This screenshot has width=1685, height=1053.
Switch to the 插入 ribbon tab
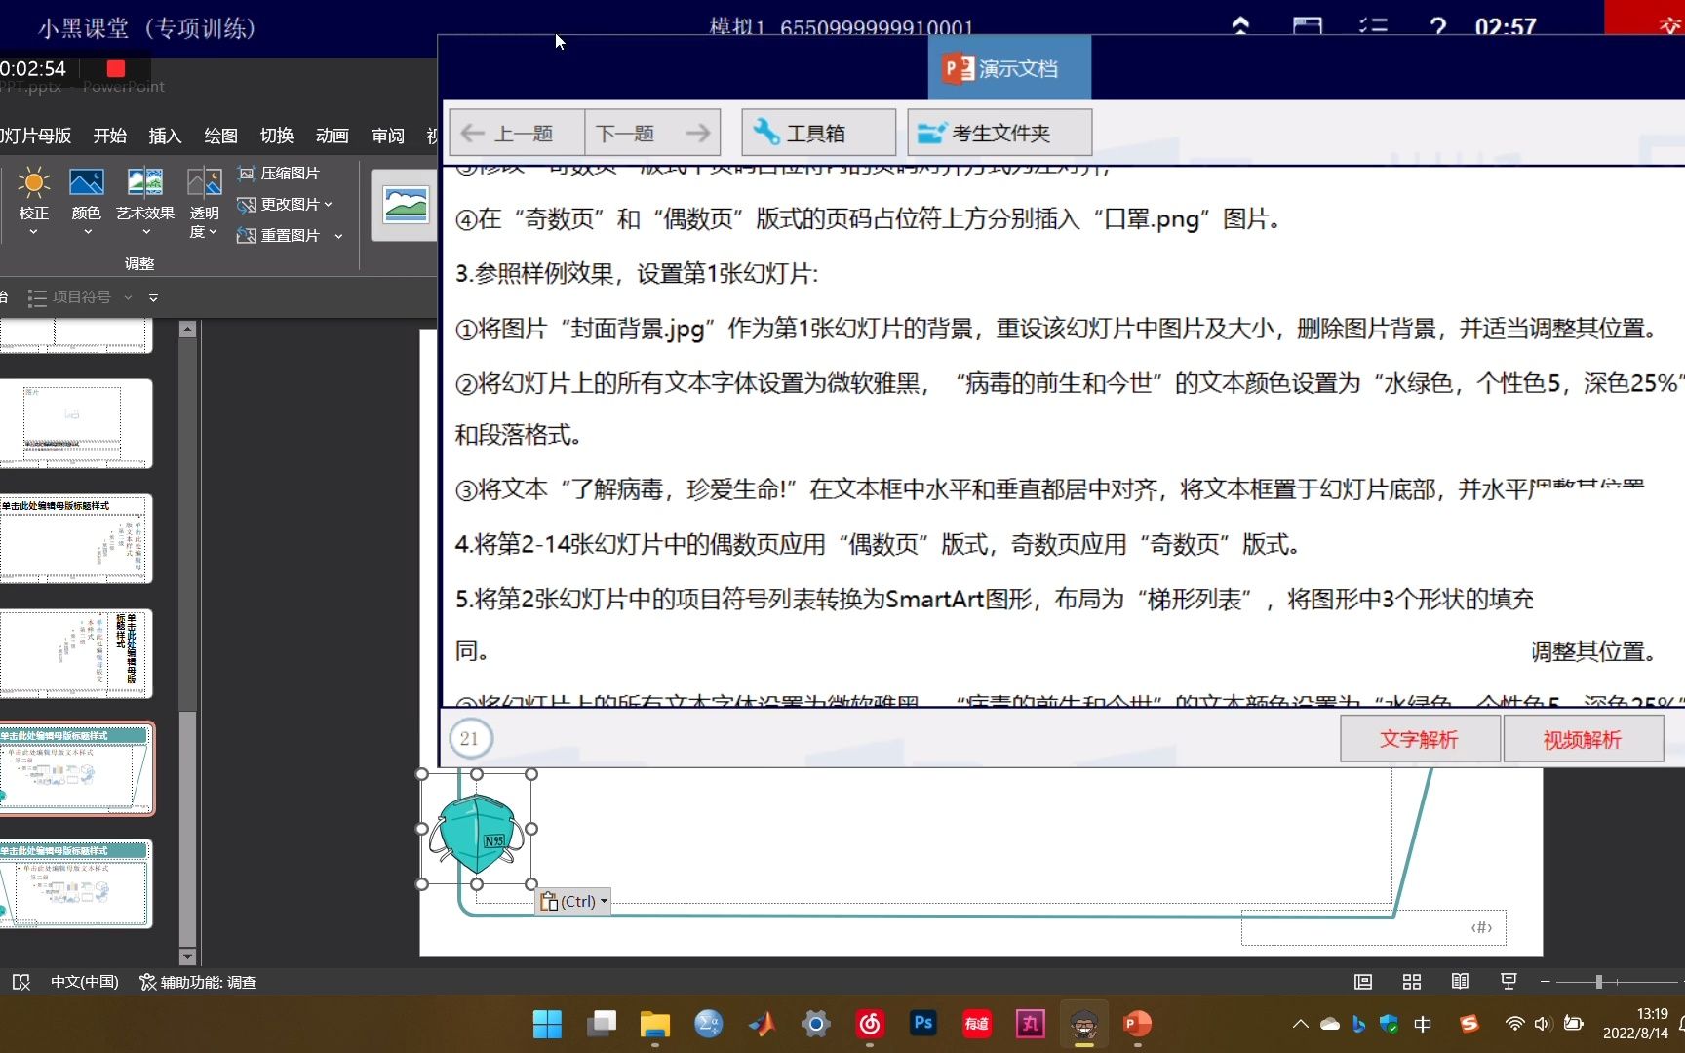tap(164, 136)
